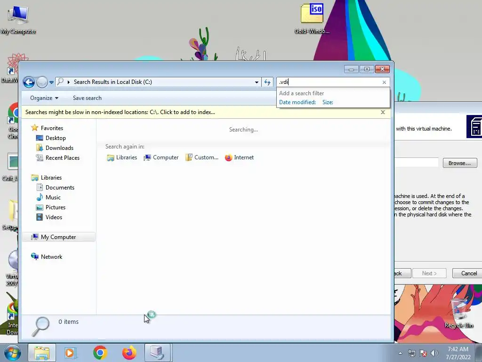Screen dimensions: 482x362
Task: Search again in Computer
Action: pos(161,157)
